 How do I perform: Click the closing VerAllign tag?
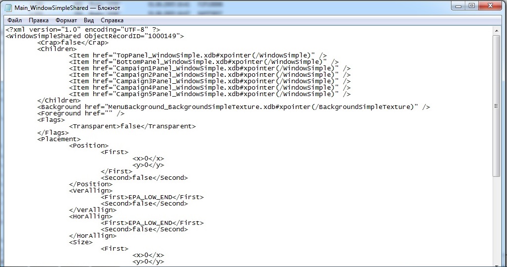click(92, 210)
